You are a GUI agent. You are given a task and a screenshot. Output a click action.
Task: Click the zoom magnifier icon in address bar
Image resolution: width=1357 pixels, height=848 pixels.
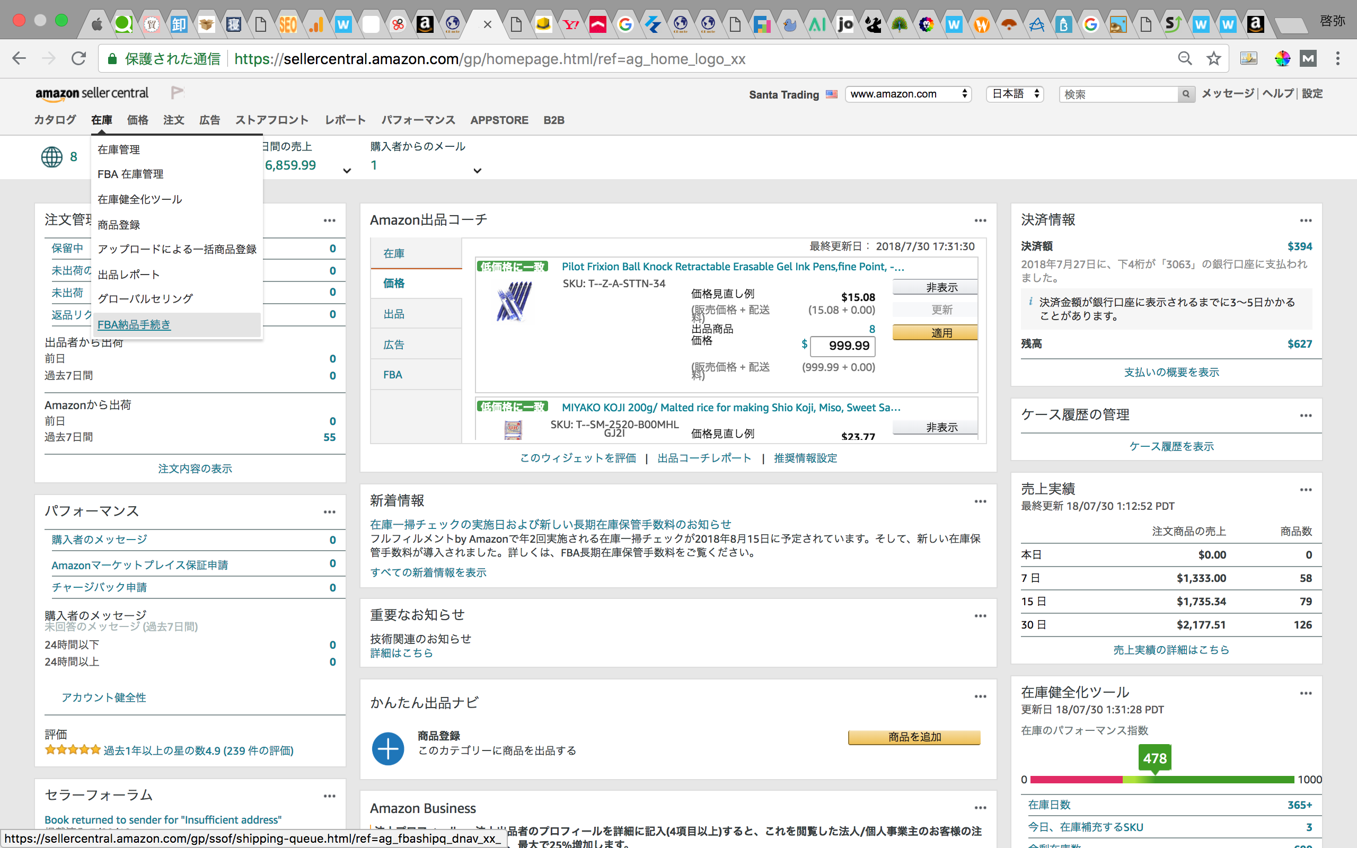pyautogui.click(x=1184, y=58)
